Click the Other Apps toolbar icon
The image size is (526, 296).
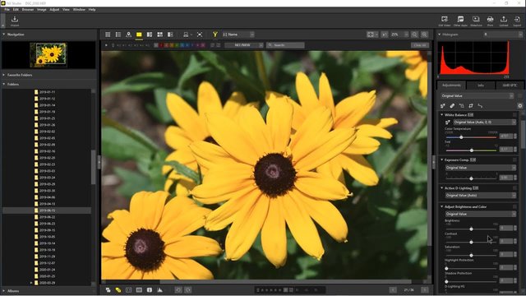pyautogui.click(x=460, y=21)
